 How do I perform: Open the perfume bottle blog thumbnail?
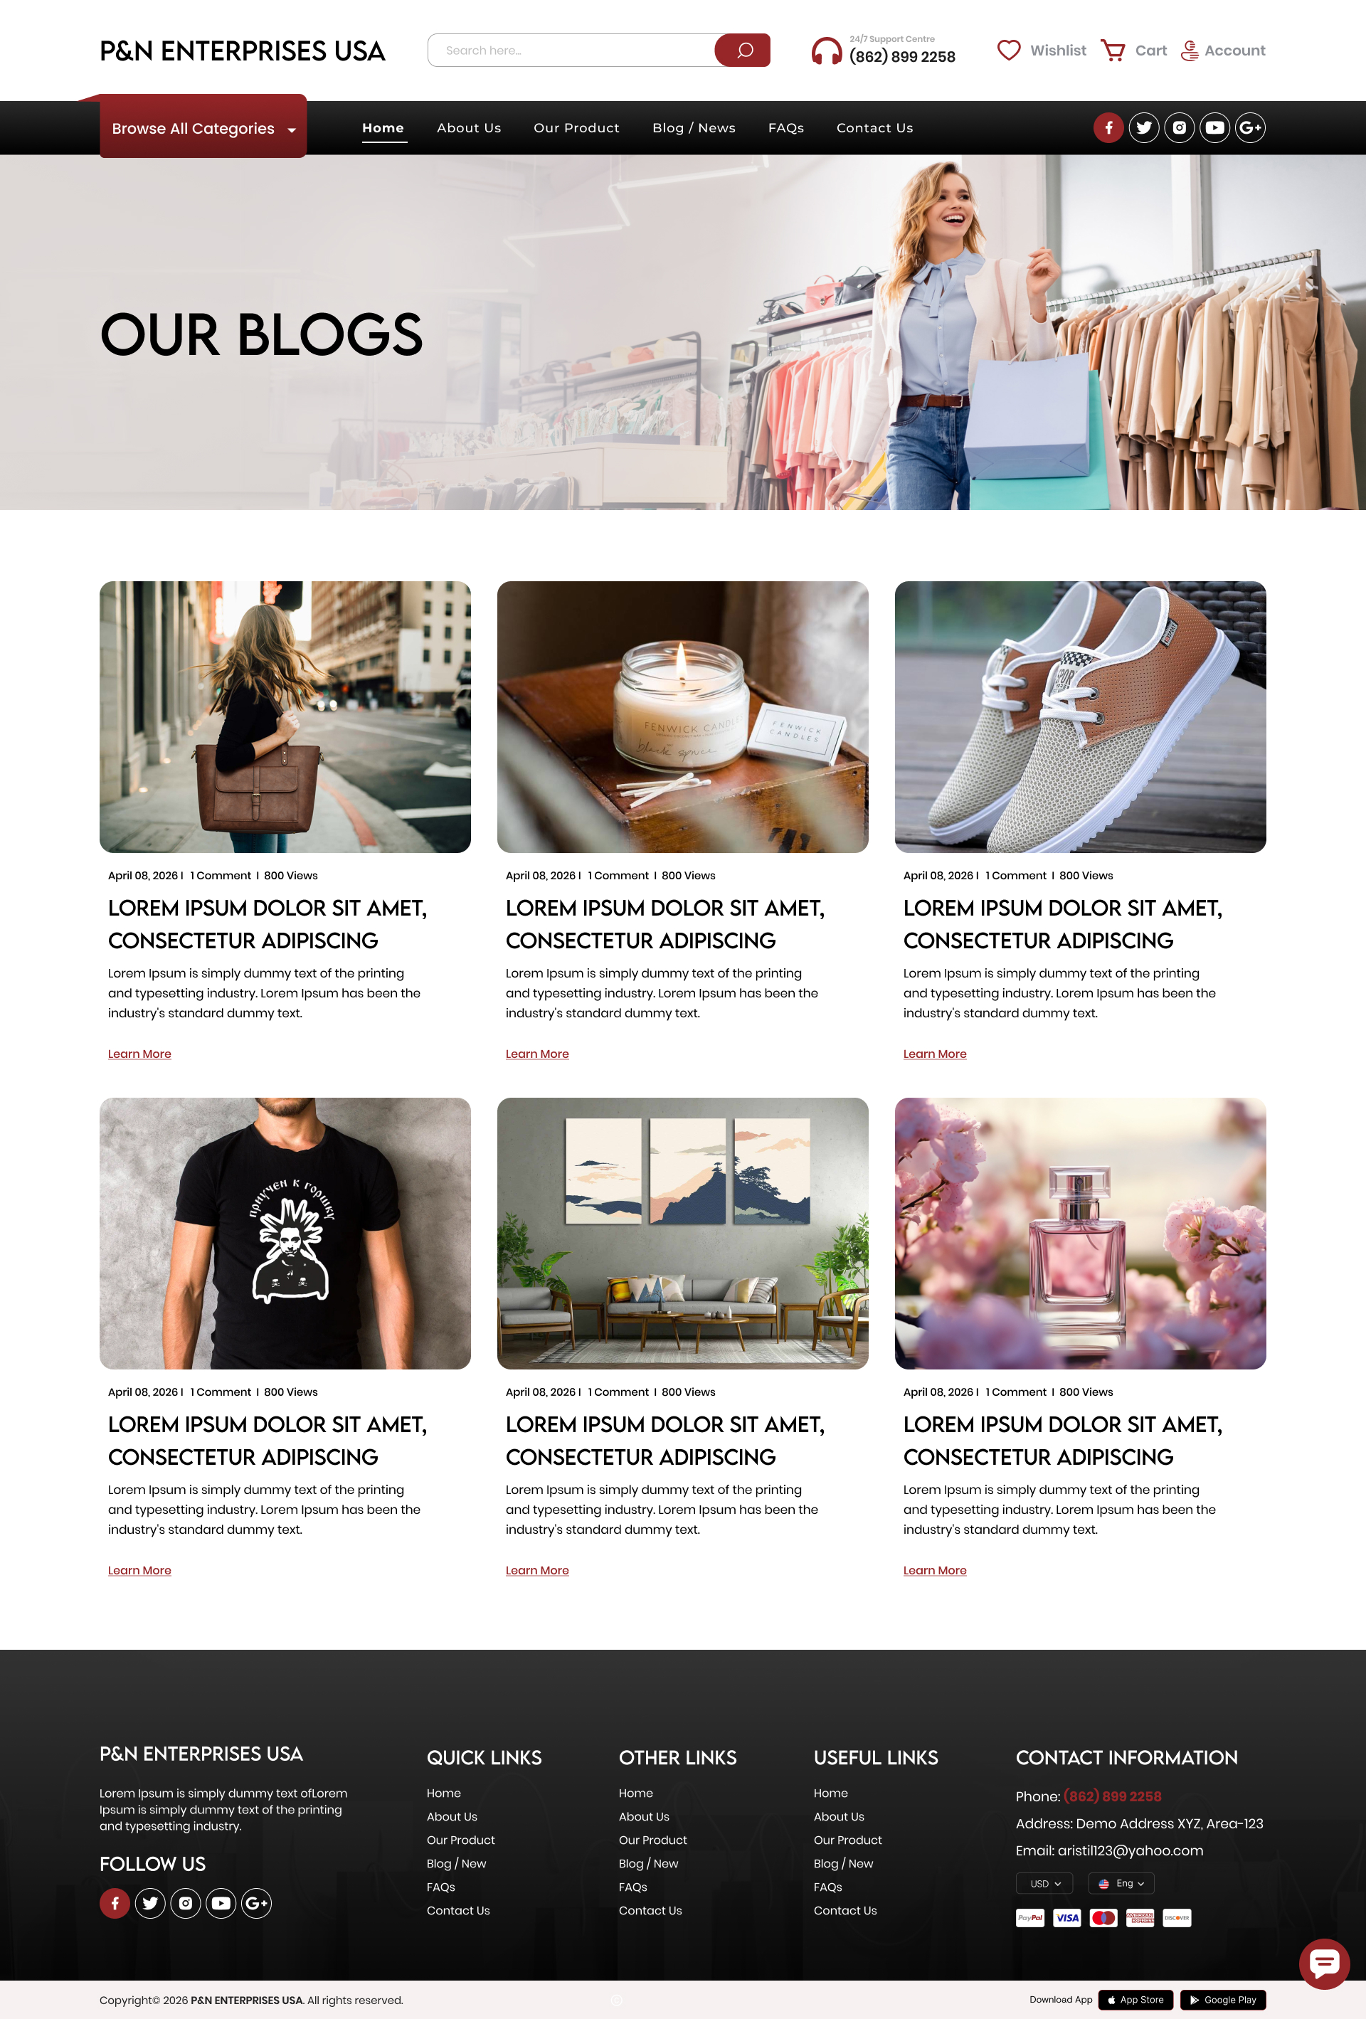pos(1080,1234)
